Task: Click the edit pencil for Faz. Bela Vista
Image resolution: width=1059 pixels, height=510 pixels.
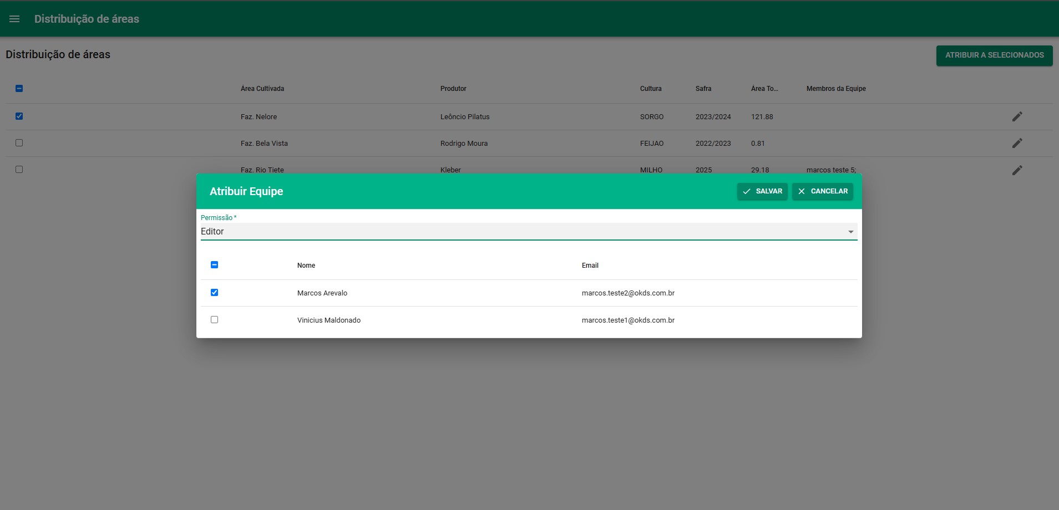Action: [1017, 143]
